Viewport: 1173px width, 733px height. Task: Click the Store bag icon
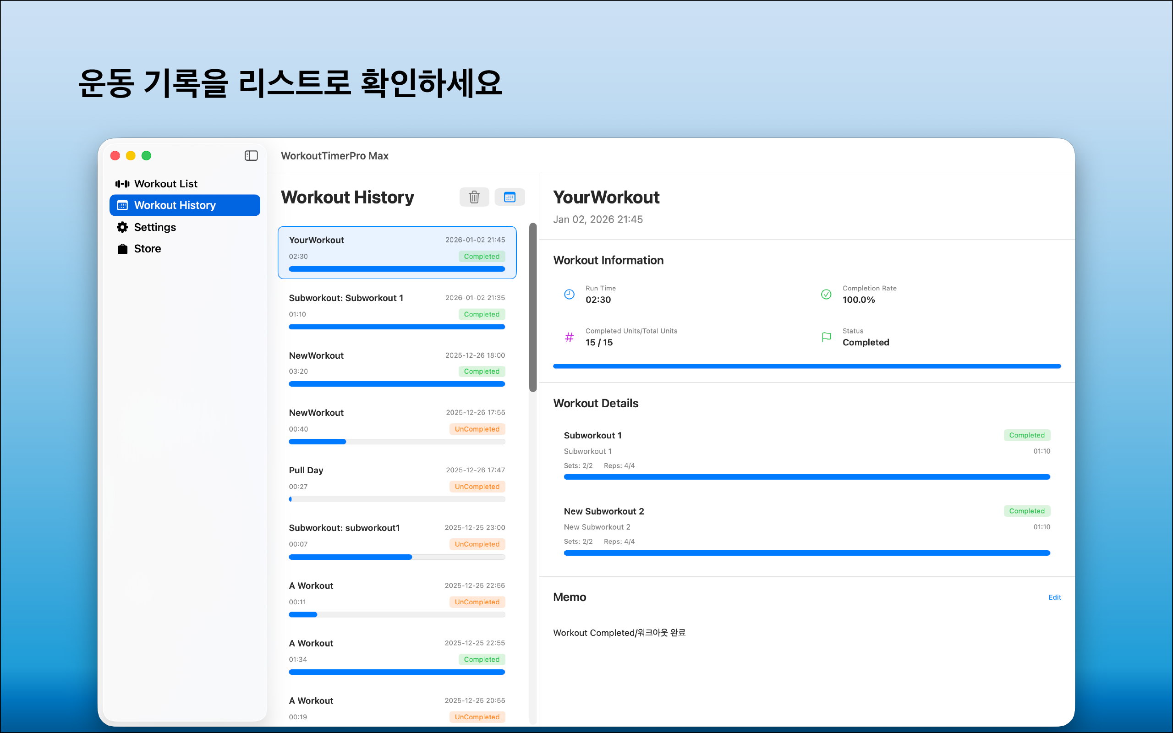coord(122,249)
